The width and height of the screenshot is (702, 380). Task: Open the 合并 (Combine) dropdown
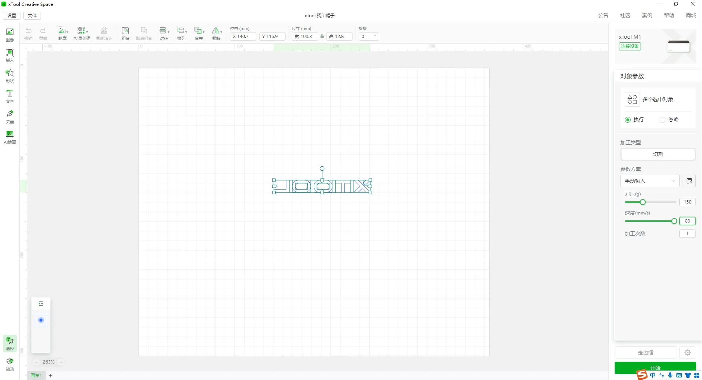199,33
